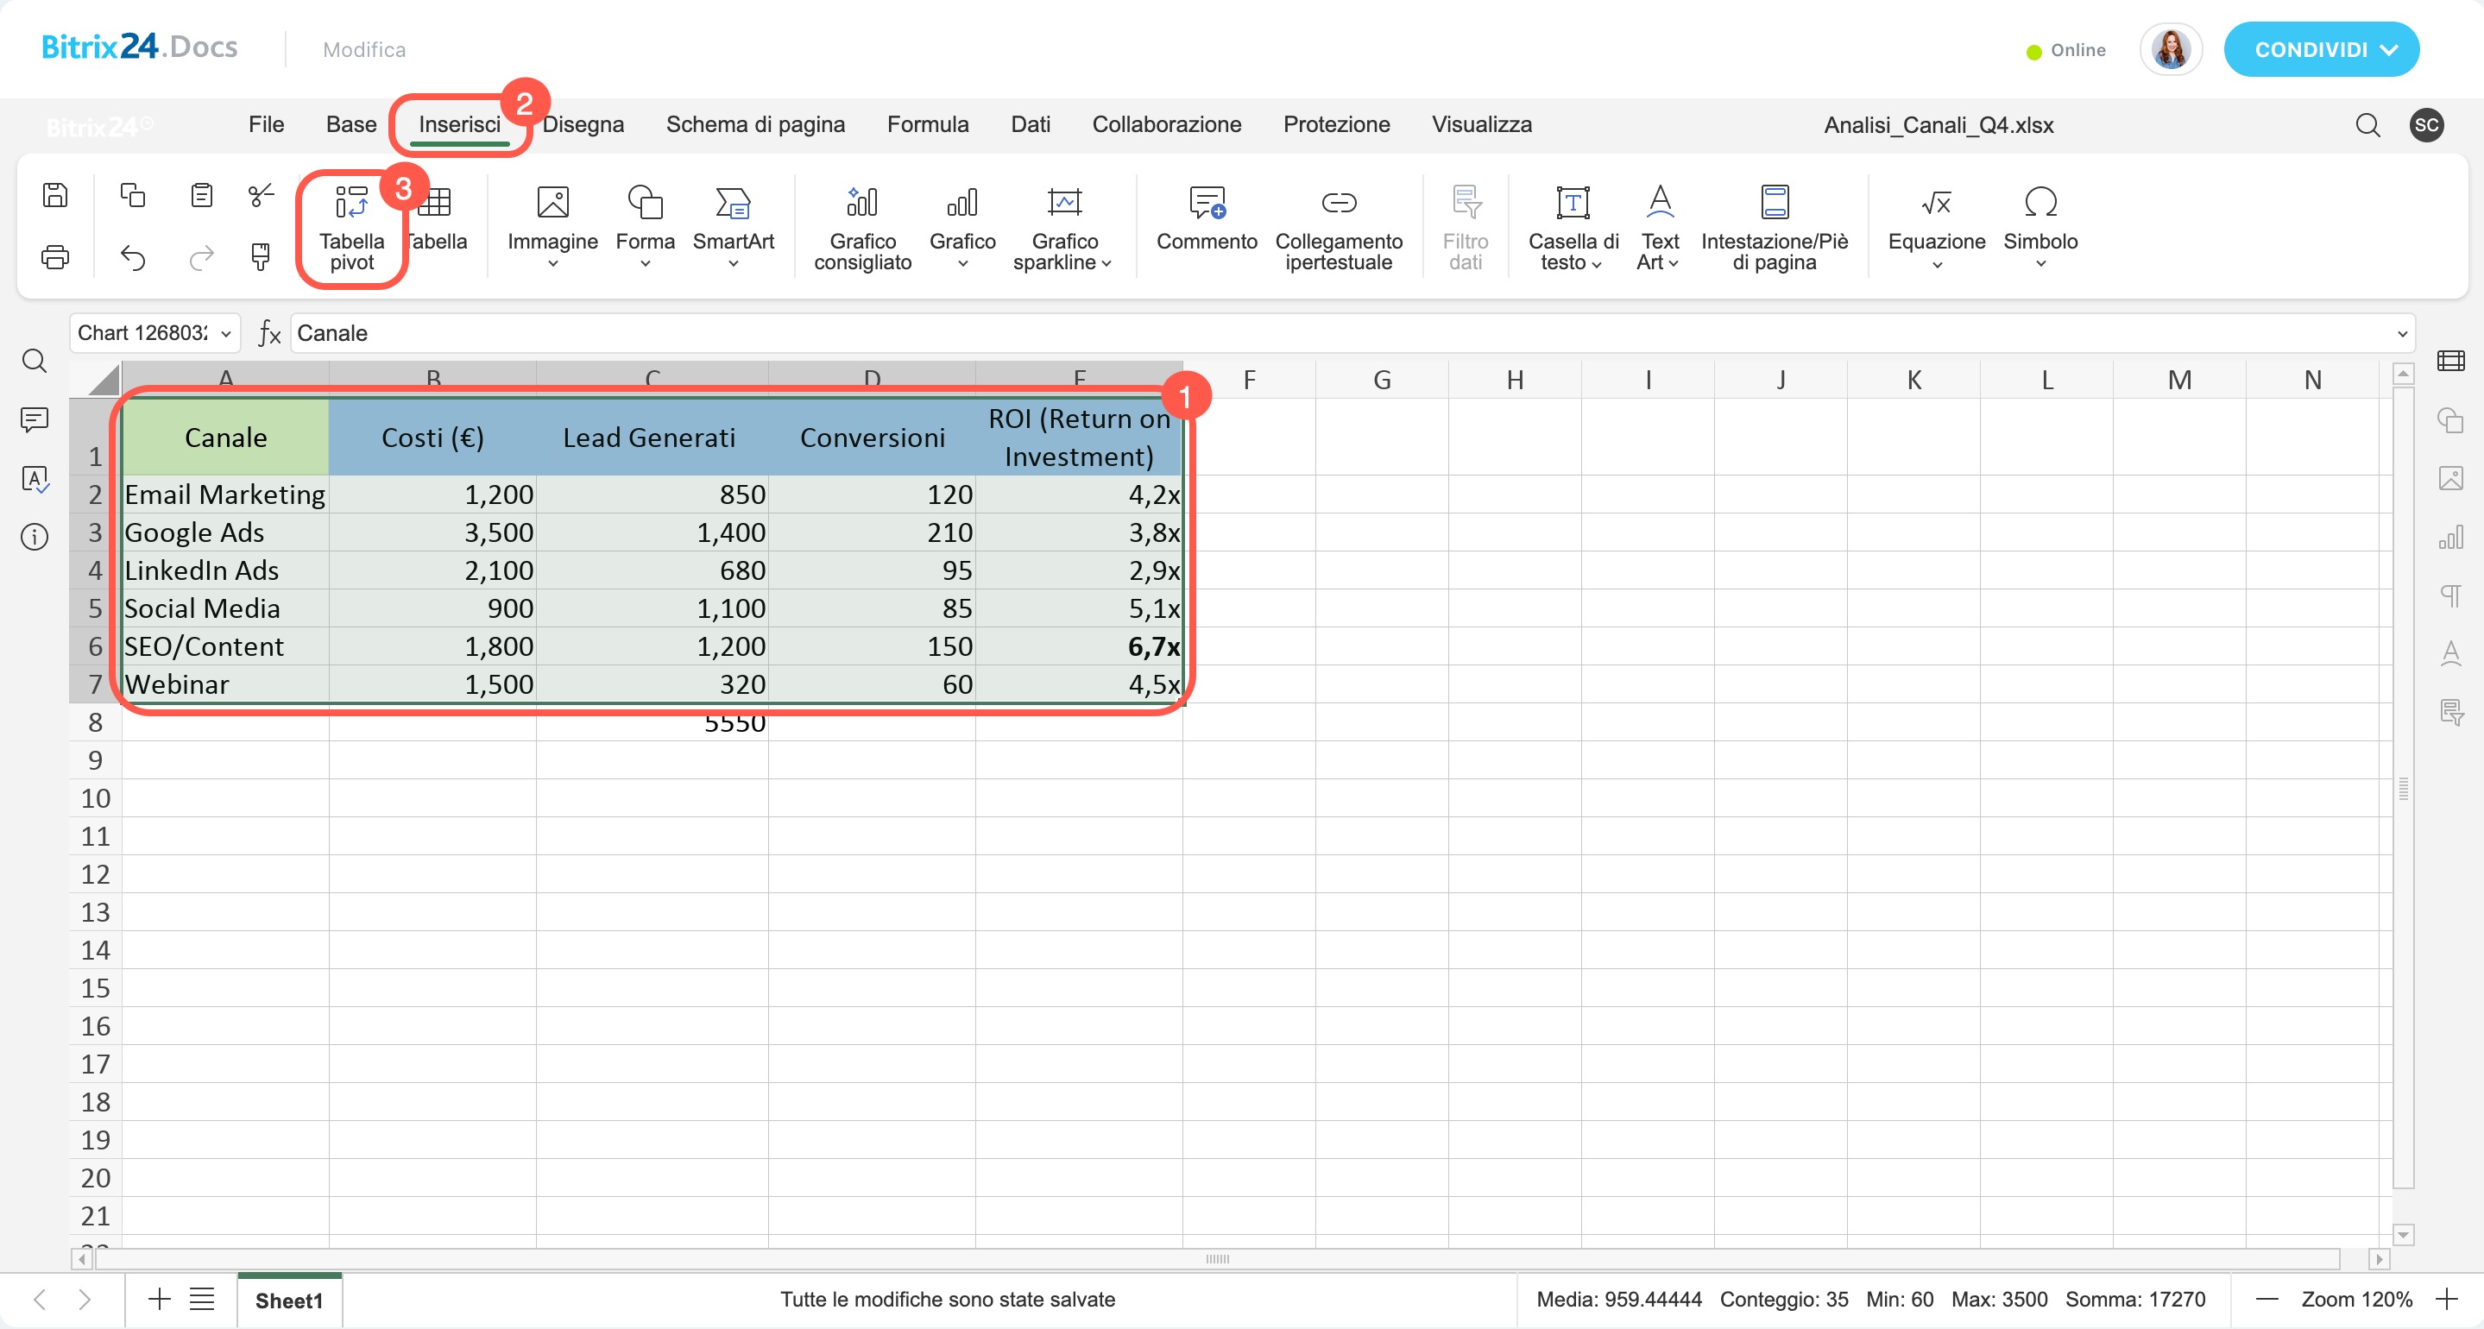Viewport: 2484px width, 1329px height.
Task: Open the comments panel in left sidebar
Action: (35, 419)
